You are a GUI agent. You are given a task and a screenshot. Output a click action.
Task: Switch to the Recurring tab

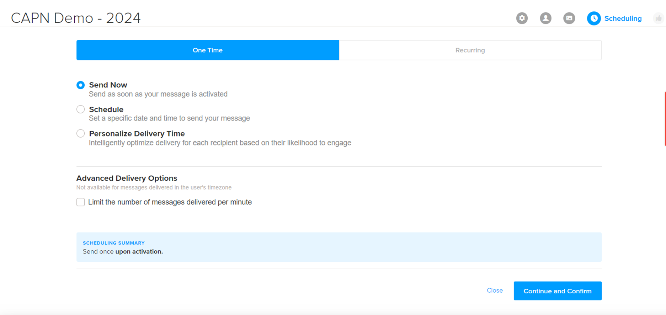[x=470, y=50]
